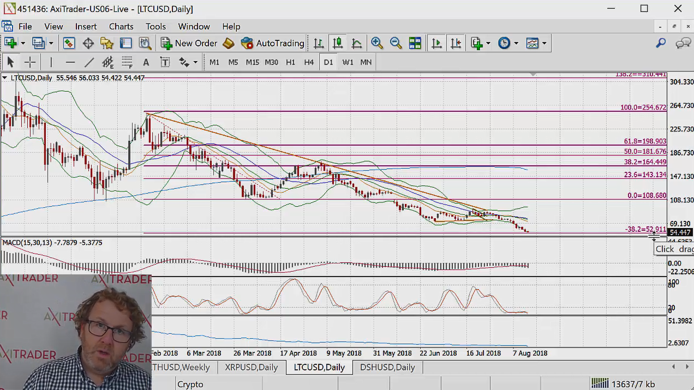Switch timeframe to W1
The height and width of the screenshot is (390, 694).
(x=348, y=62)
